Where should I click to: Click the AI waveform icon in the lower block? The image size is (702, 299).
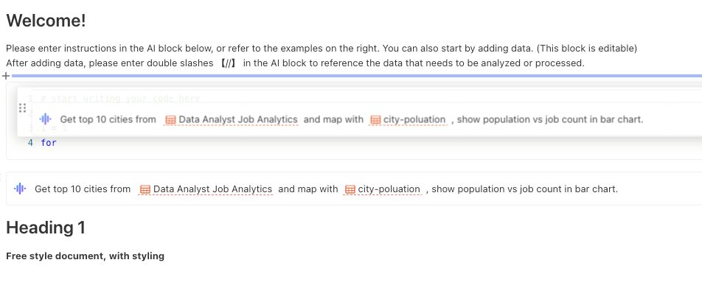click(x=20, y=189)
